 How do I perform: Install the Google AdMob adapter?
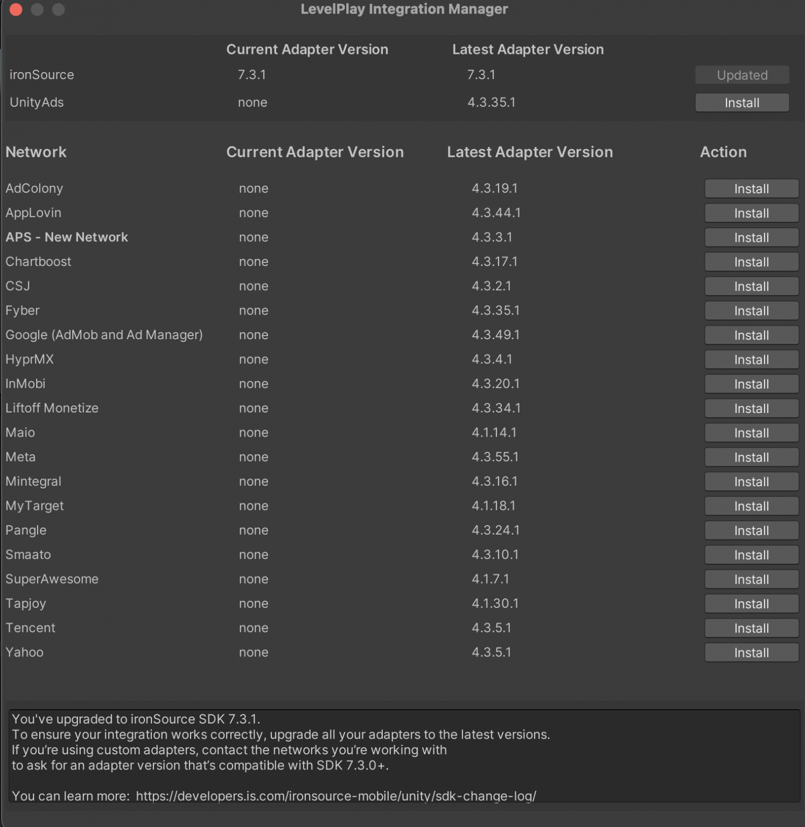point(751,335)
